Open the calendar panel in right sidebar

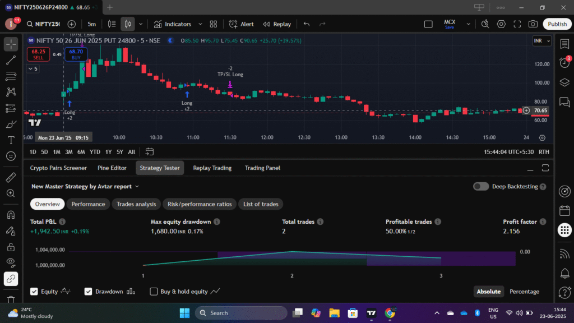pos(564,211)
